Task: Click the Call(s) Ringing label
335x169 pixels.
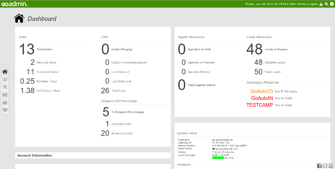Action: pyautogui.click(x=121, y=49)
